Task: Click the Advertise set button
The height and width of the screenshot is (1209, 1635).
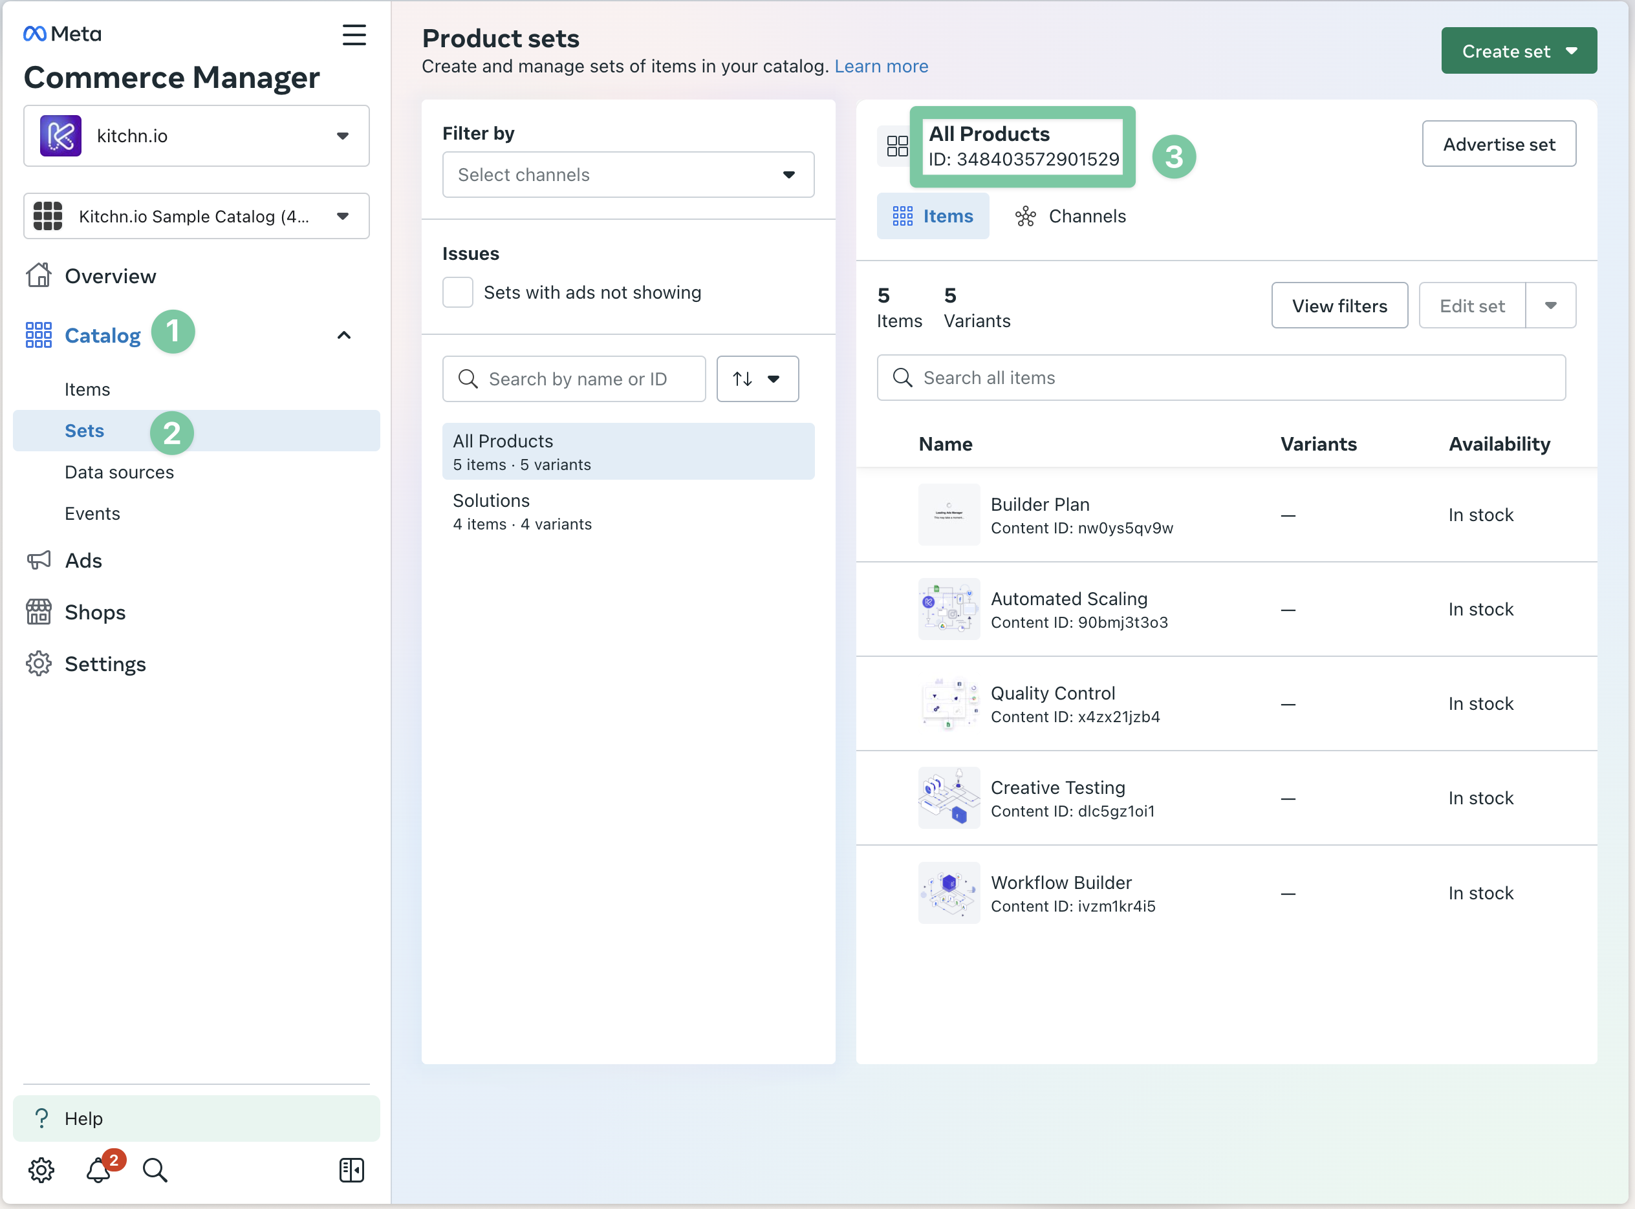Action: 1498,144
